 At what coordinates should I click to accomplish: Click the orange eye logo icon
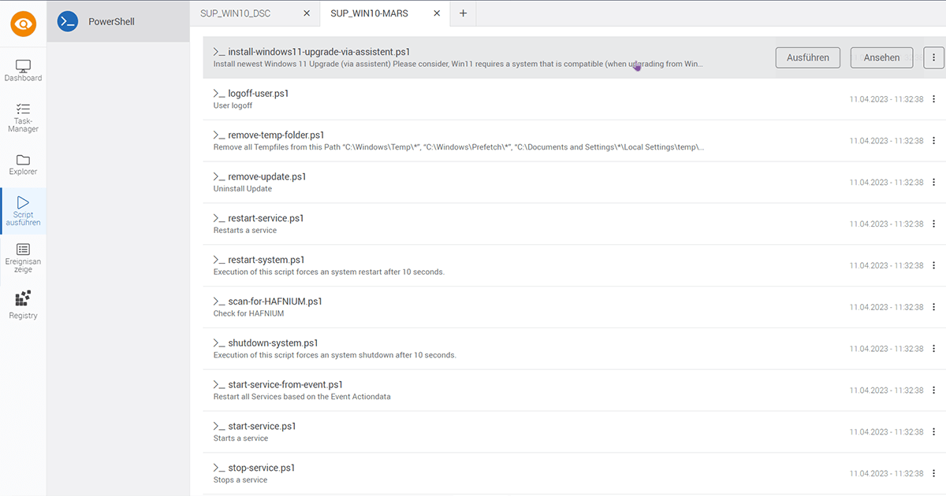pyautogui.click(x=24, y=24)
